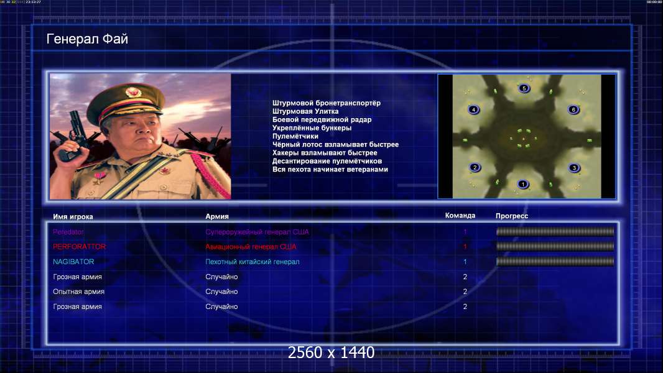The image size is (663, 373).
Task: Click the player name Peredator
Action: pos(68,232)
